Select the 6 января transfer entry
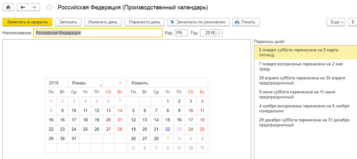357x159 pixels. (x=305, y=52)
